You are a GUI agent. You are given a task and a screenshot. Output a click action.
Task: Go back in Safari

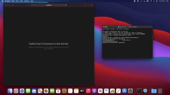16,5
